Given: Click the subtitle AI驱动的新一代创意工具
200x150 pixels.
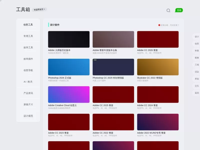Looking at the screenshot, I should point(58,80).
